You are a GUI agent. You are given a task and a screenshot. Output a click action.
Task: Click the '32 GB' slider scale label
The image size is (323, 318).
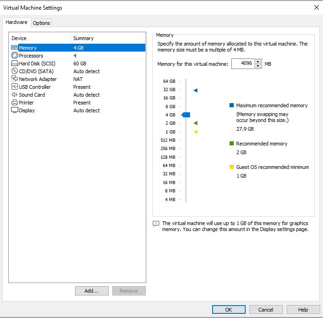click(169, 90)
